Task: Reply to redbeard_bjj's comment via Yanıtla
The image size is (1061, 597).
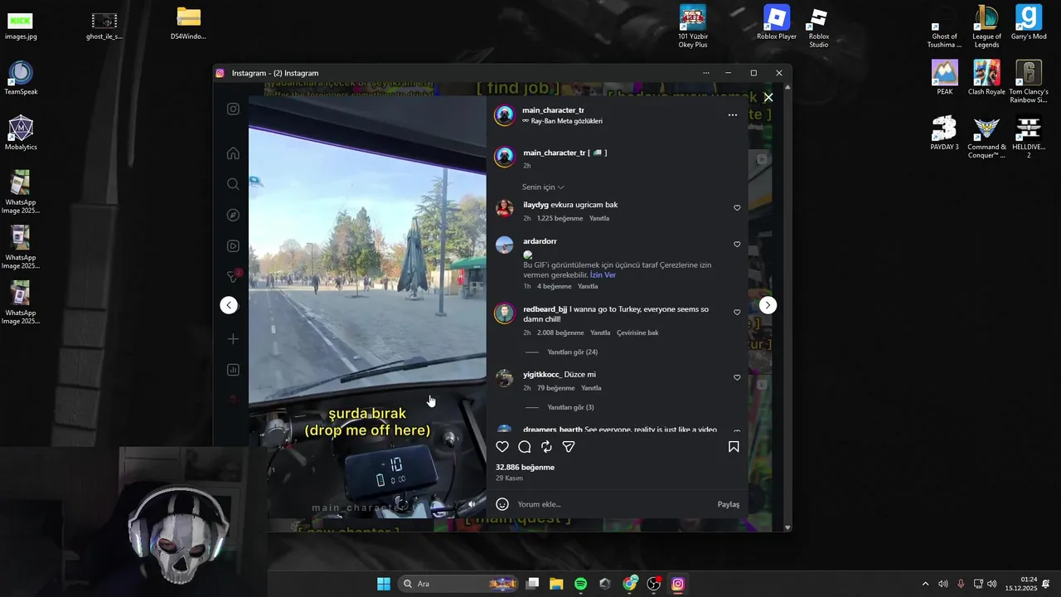Action: (x=600, y=333)
